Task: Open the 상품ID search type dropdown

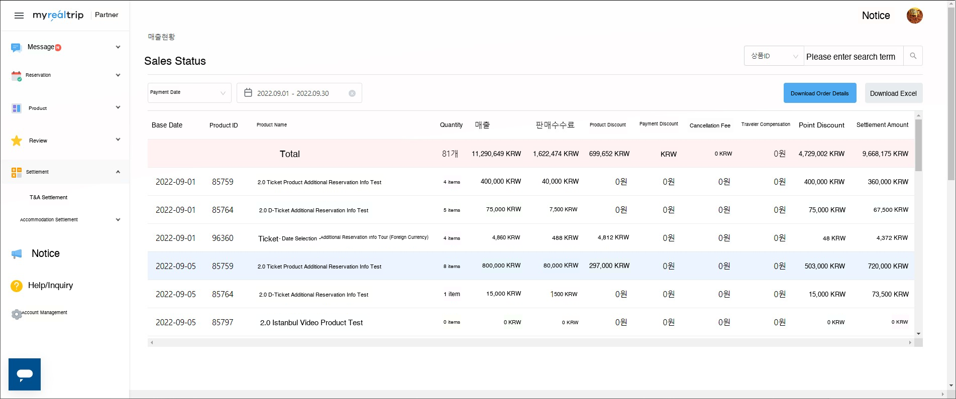Action: pos(774,56)
